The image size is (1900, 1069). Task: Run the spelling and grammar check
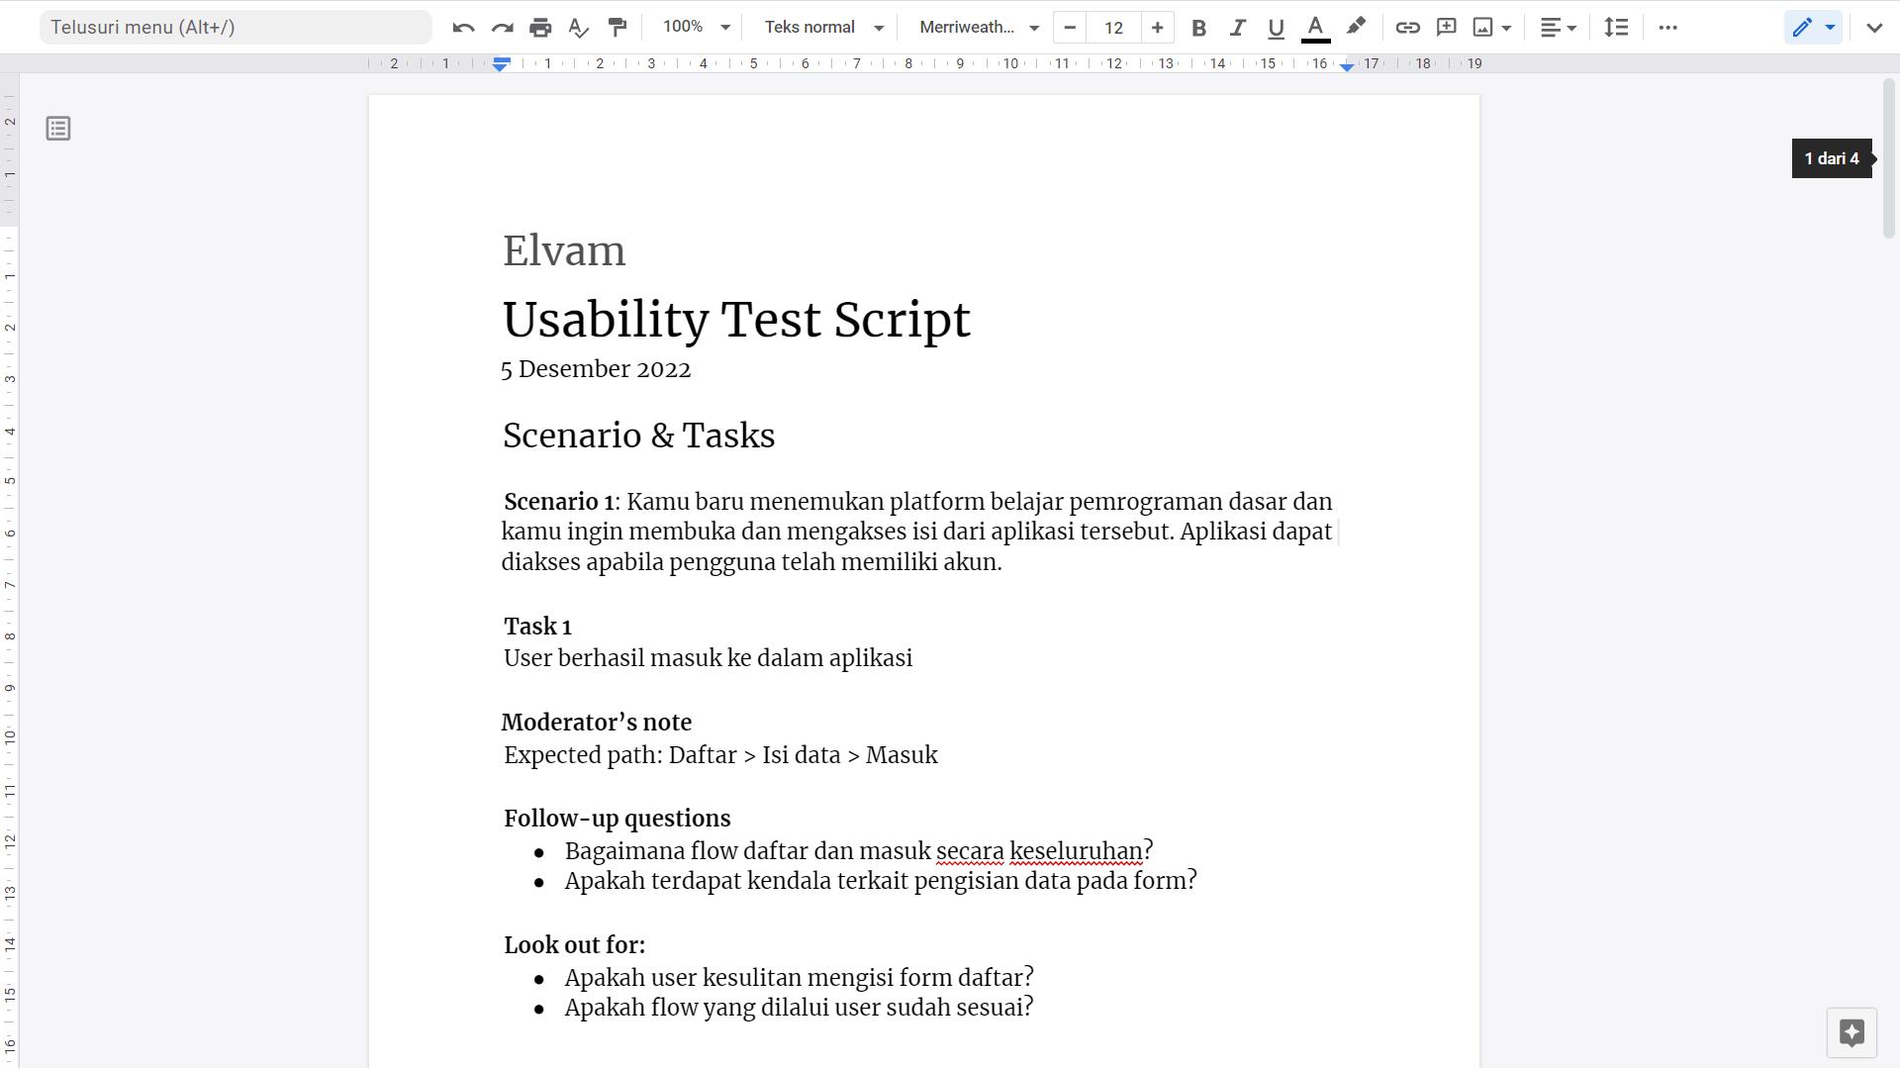tap(579, 28)
